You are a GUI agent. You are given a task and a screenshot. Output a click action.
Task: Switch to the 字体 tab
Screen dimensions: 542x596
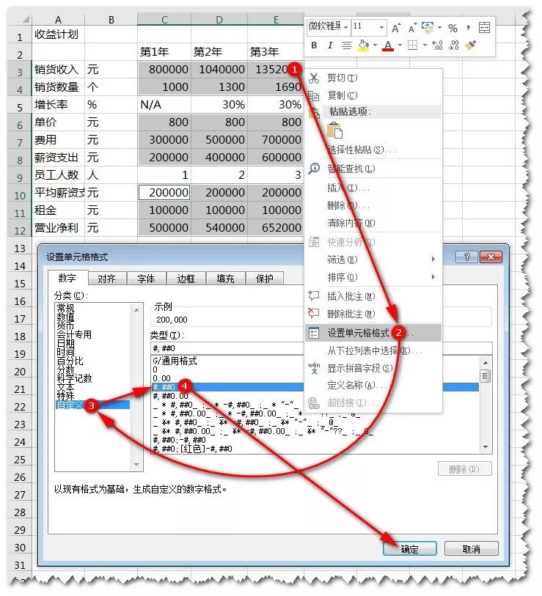click(x=147, y=279)
